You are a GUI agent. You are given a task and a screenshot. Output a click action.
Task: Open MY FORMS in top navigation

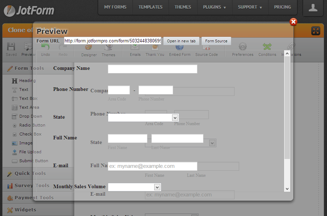coord(115,7)
